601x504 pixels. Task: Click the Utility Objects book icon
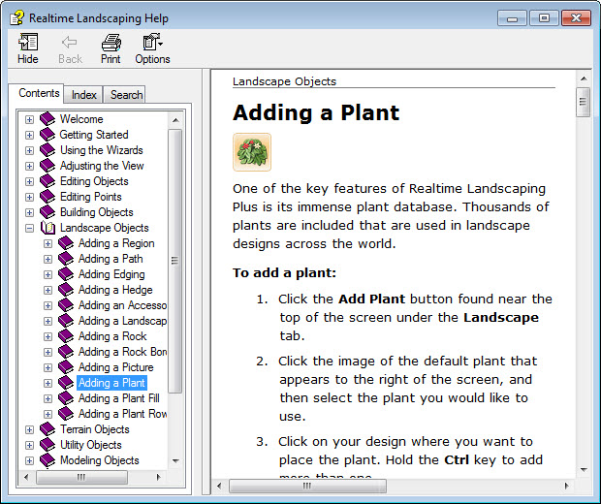click(x=47, y=445)
